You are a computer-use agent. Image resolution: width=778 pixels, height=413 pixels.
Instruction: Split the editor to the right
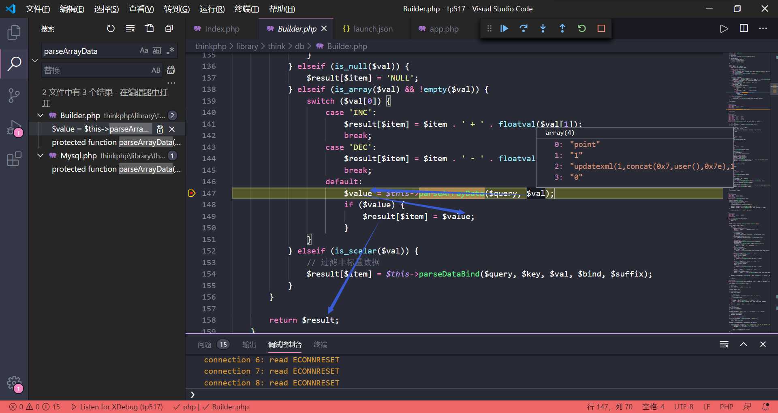tap(744, 28)
